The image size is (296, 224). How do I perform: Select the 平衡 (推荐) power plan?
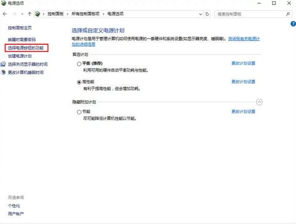coord(79,63)
